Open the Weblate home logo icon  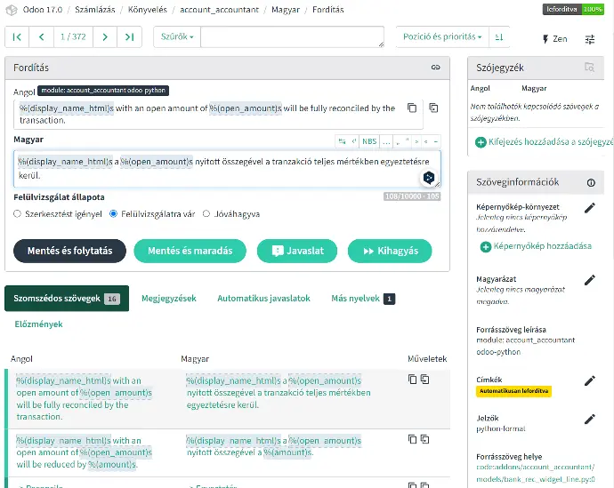[x=12, y=10]
